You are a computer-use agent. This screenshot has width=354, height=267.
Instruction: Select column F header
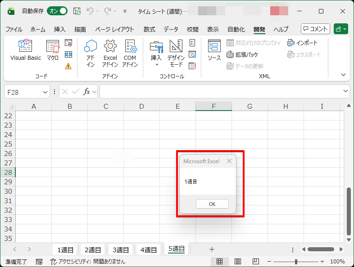click(213, 107)
